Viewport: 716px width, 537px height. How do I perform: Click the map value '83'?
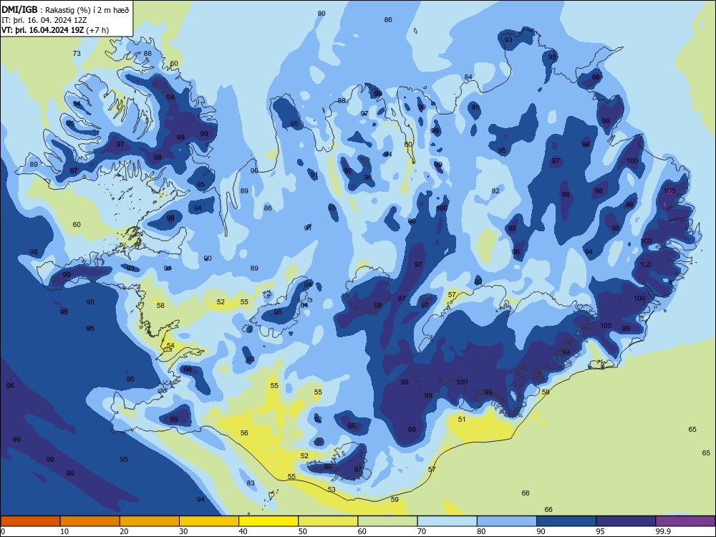click(x=251, y=483)
